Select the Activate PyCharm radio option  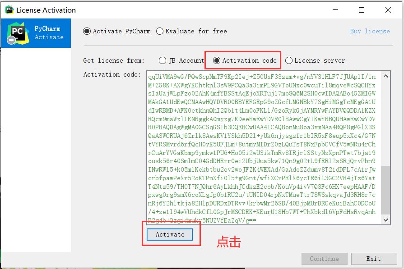[117, 31]
